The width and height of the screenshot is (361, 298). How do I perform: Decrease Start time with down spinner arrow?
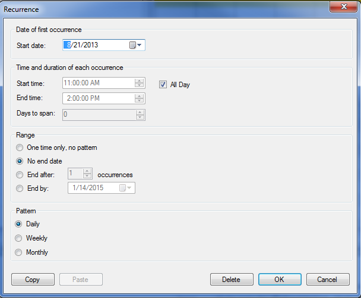point(140,85)
